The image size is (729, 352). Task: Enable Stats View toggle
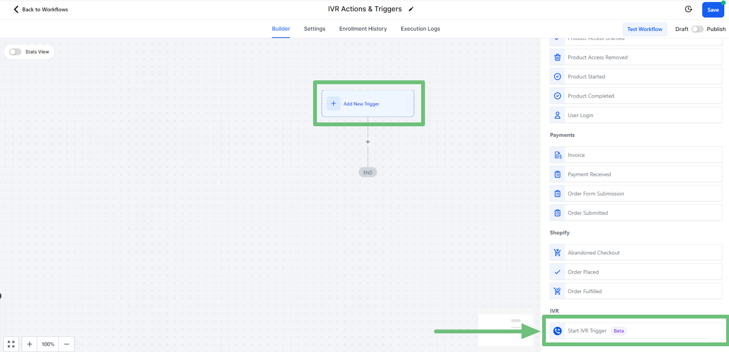(15, 52)
